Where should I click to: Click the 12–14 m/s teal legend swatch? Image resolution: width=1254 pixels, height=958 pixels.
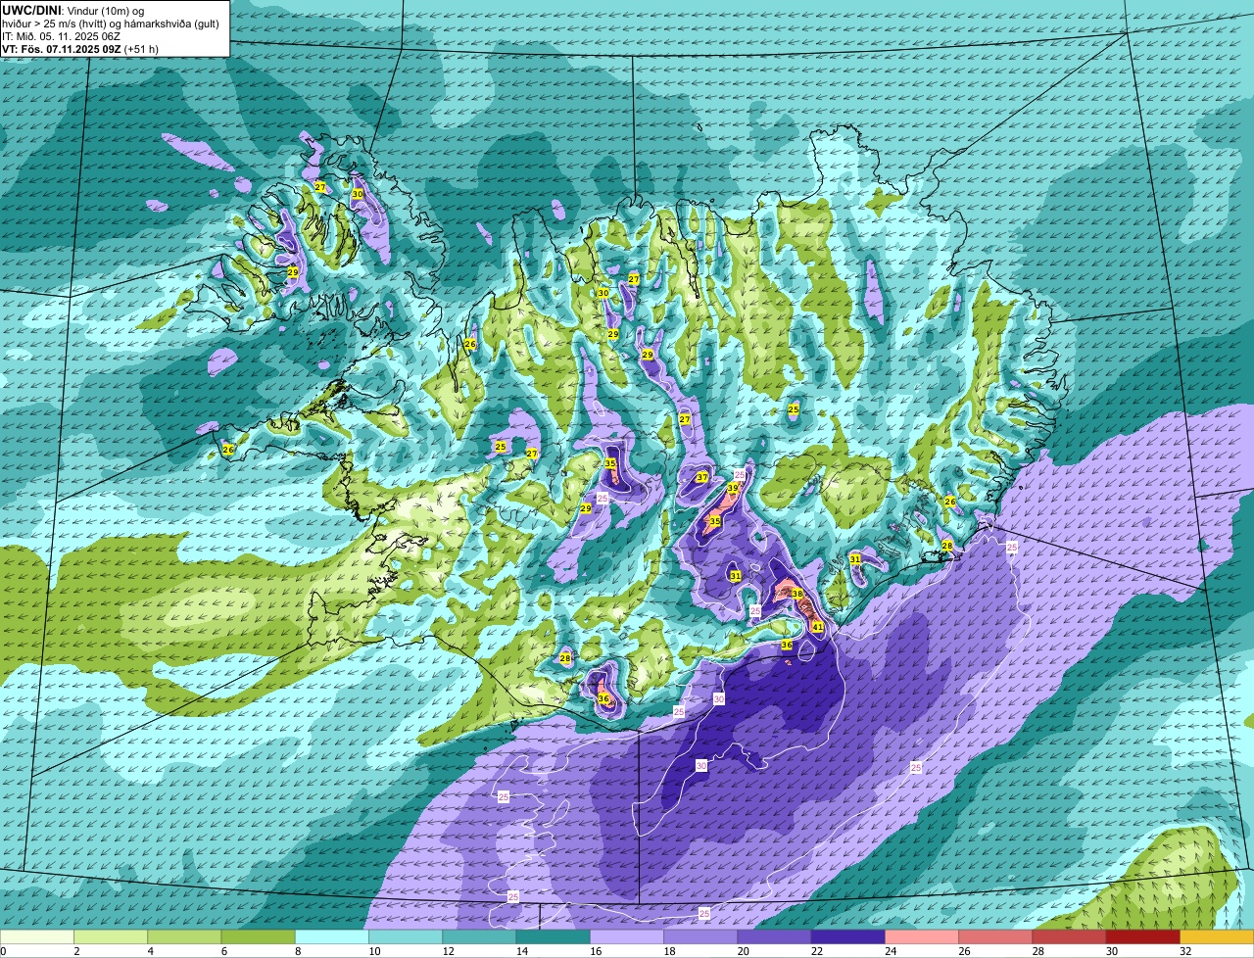(x=479, y=937)
